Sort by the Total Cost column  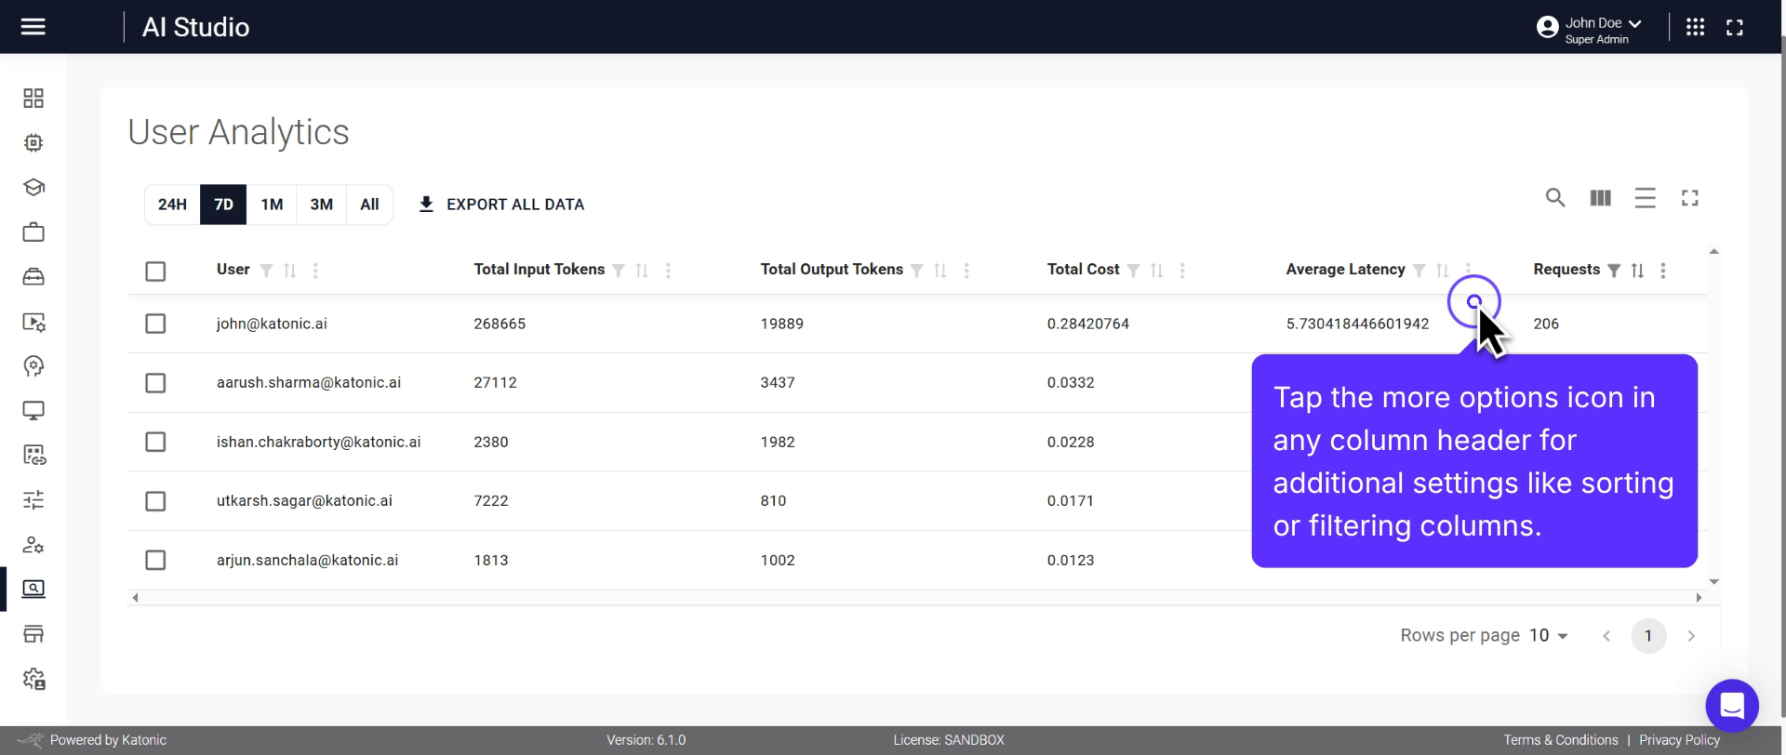1157,271
